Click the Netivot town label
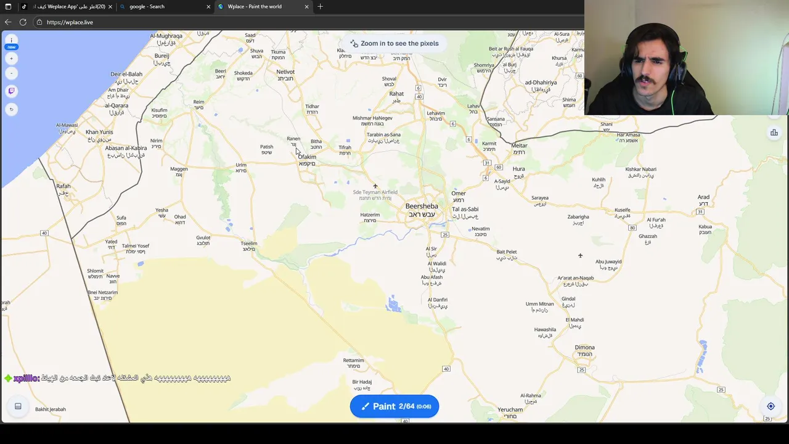Screen dimensions: 789x444 285,75
